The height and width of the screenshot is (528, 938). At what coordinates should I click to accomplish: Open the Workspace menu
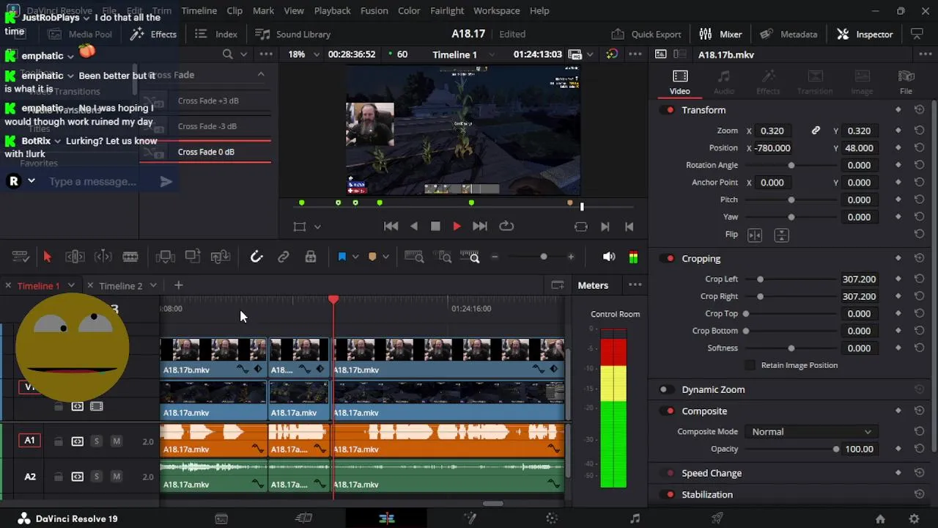496,11
